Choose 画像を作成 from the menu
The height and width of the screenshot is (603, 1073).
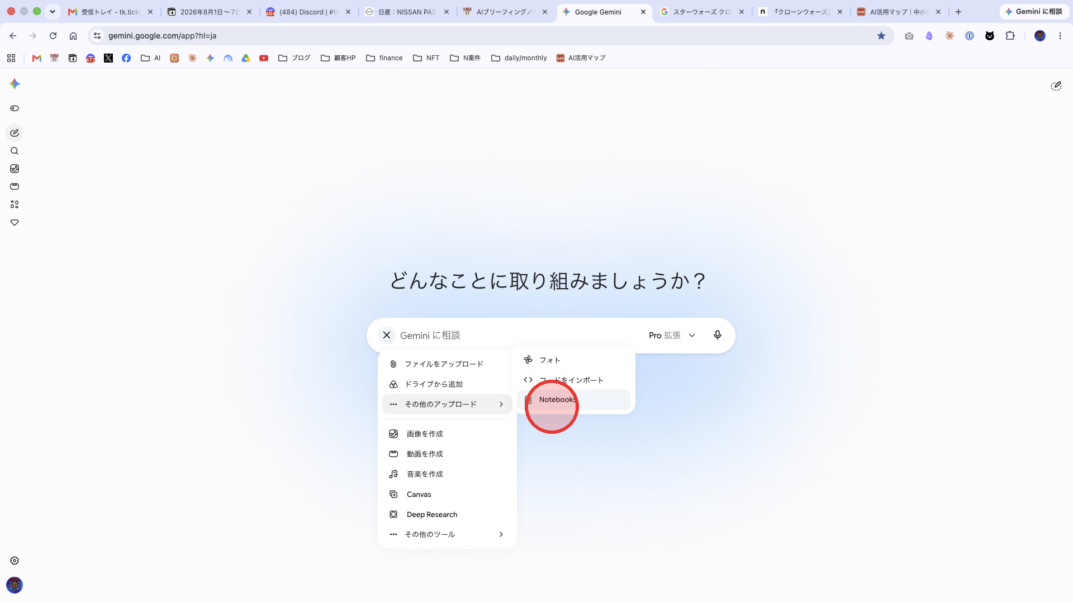coord(447,434)
